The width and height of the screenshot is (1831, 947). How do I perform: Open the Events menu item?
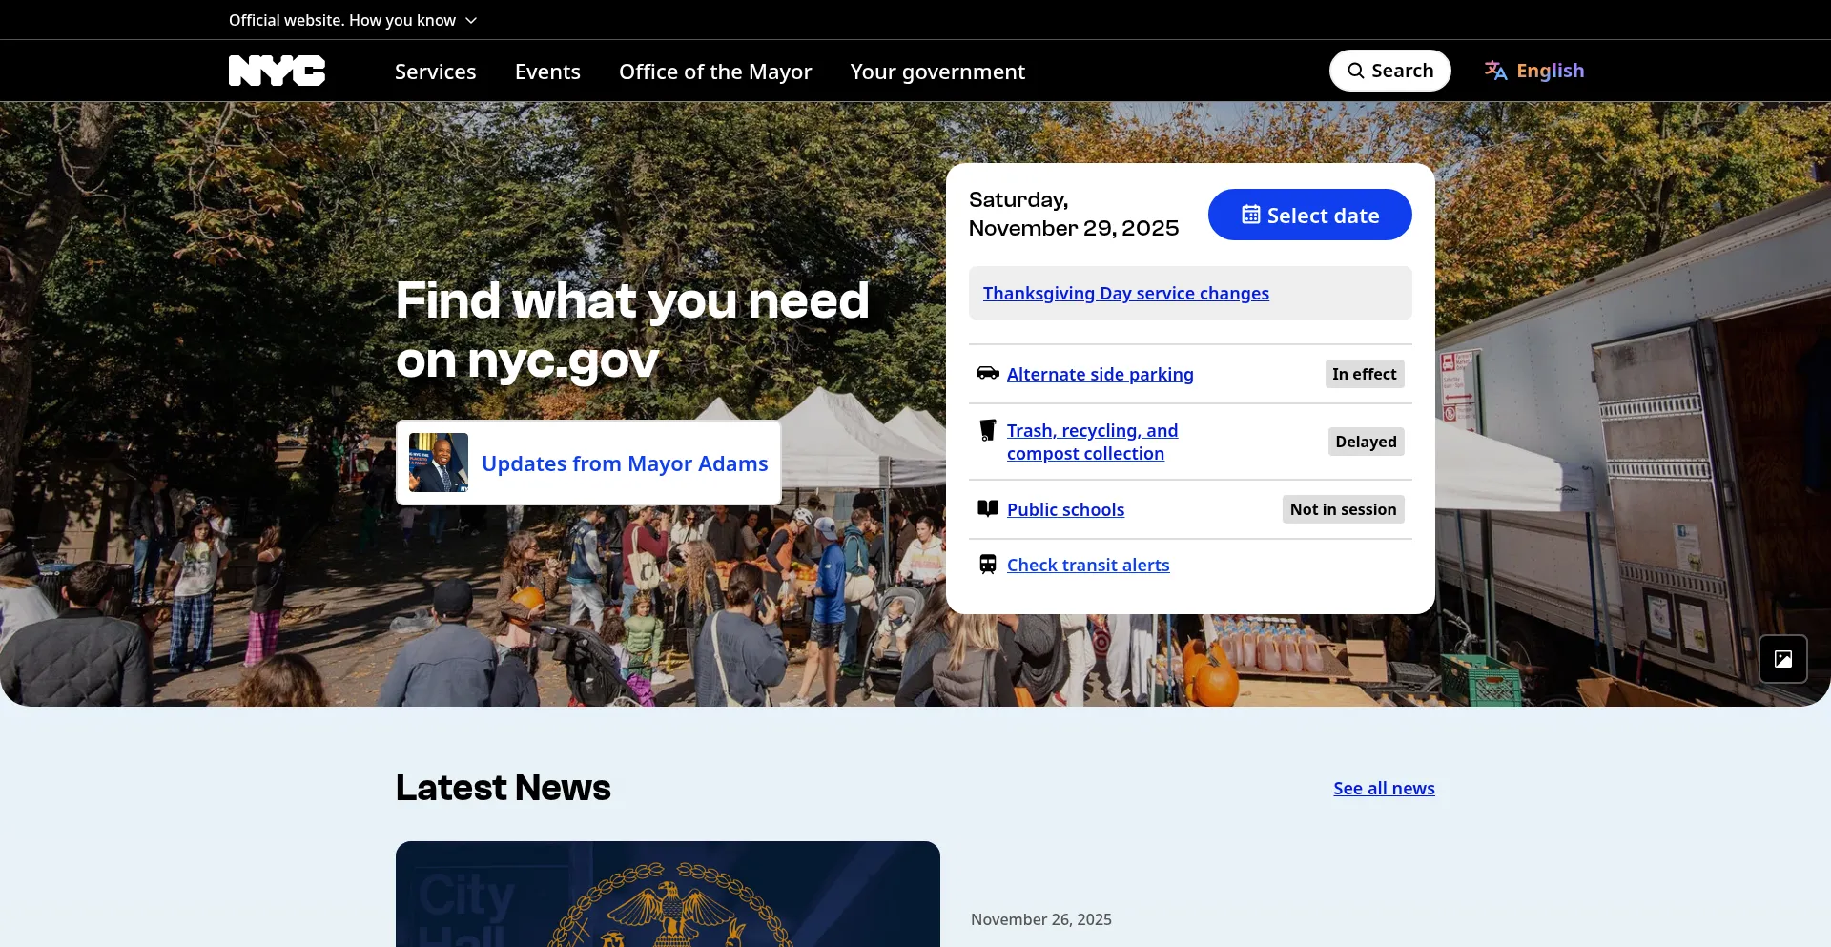pos(547,72)
